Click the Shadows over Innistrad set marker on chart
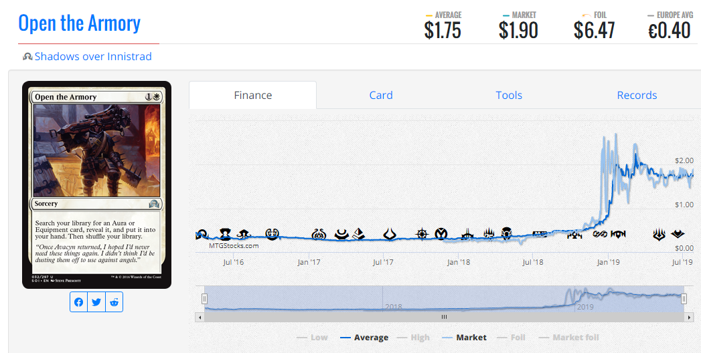The width and height of the screenshot is (701, 353). click(202, 234)
